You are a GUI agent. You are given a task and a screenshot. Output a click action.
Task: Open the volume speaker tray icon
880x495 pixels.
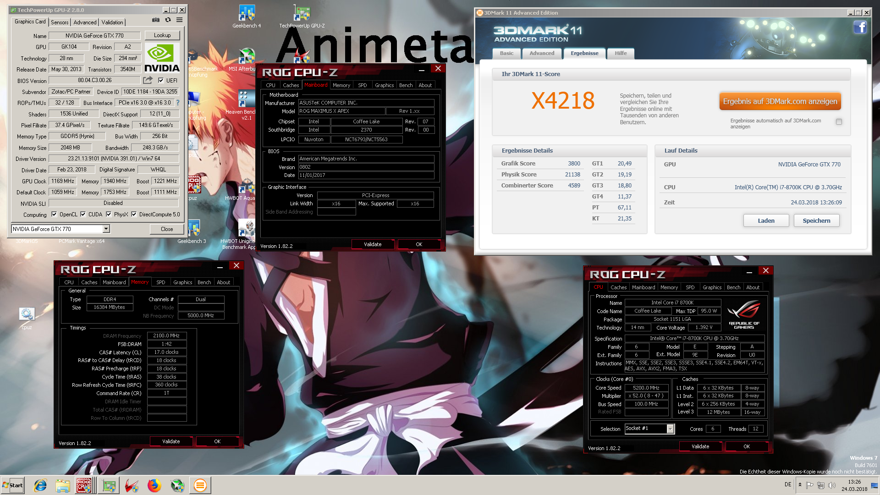coord(832,485)
